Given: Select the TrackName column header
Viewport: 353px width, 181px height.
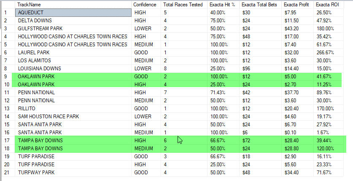Looking at the screenshot, I should pyautogui.click(x=73, y=5).
